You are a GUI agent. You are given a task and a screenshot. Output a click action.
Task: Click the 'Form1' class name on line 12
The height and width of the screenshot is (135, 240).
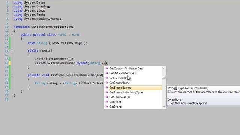coord(62,35)
